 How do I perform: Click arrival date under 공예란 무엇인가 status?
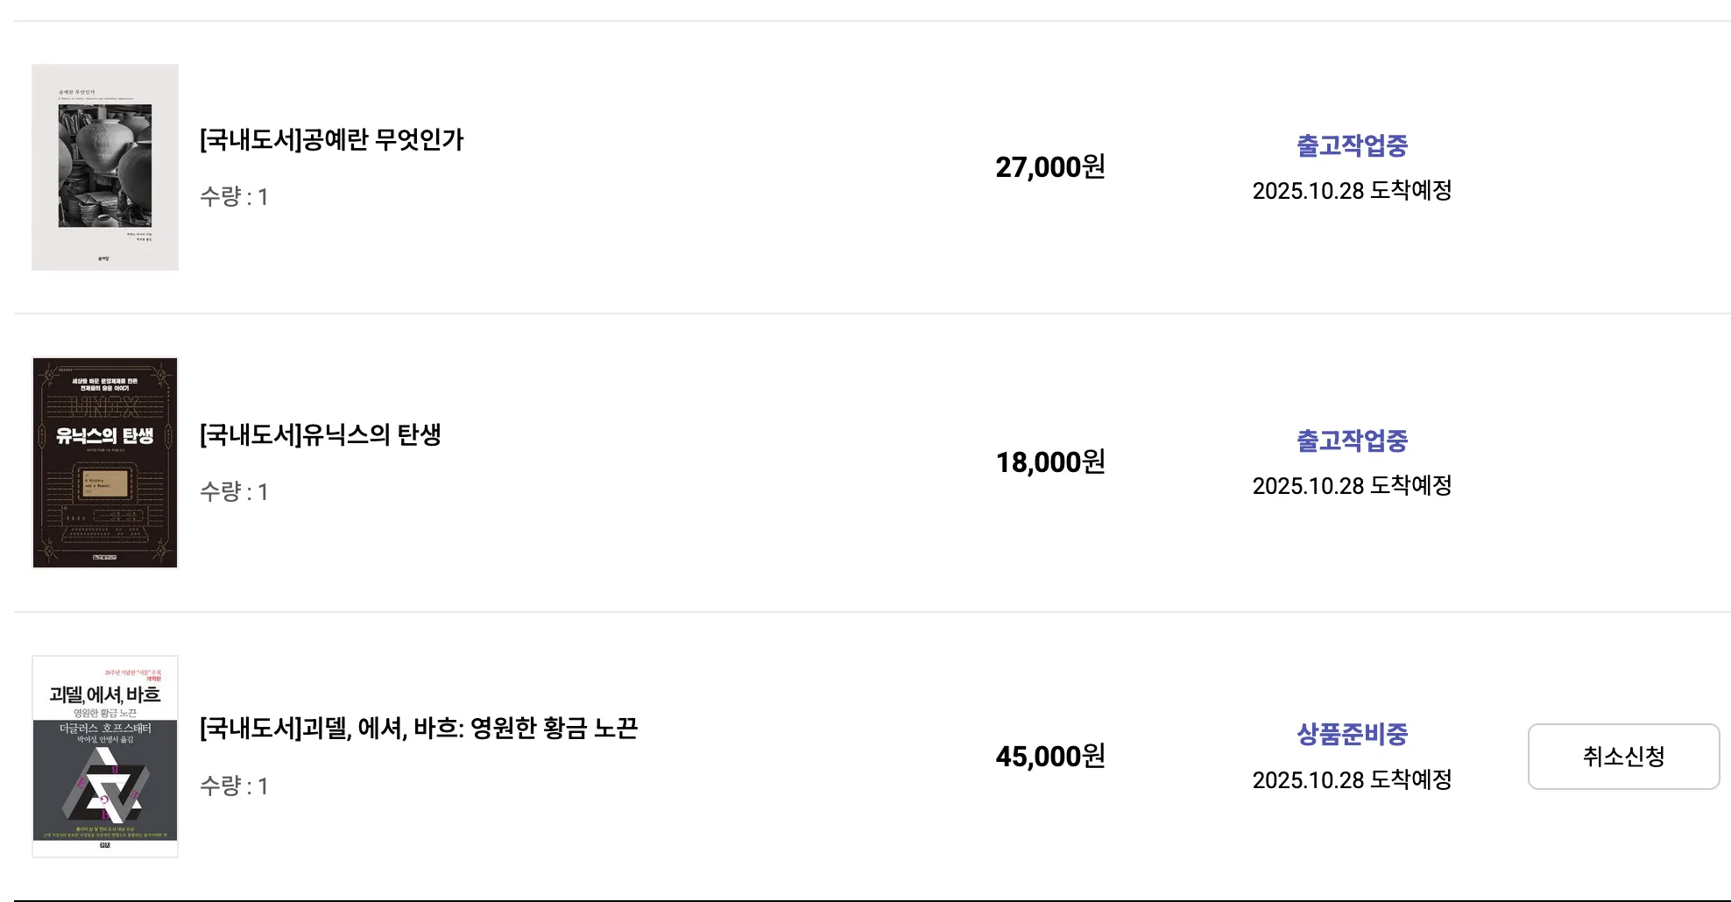1352,190
